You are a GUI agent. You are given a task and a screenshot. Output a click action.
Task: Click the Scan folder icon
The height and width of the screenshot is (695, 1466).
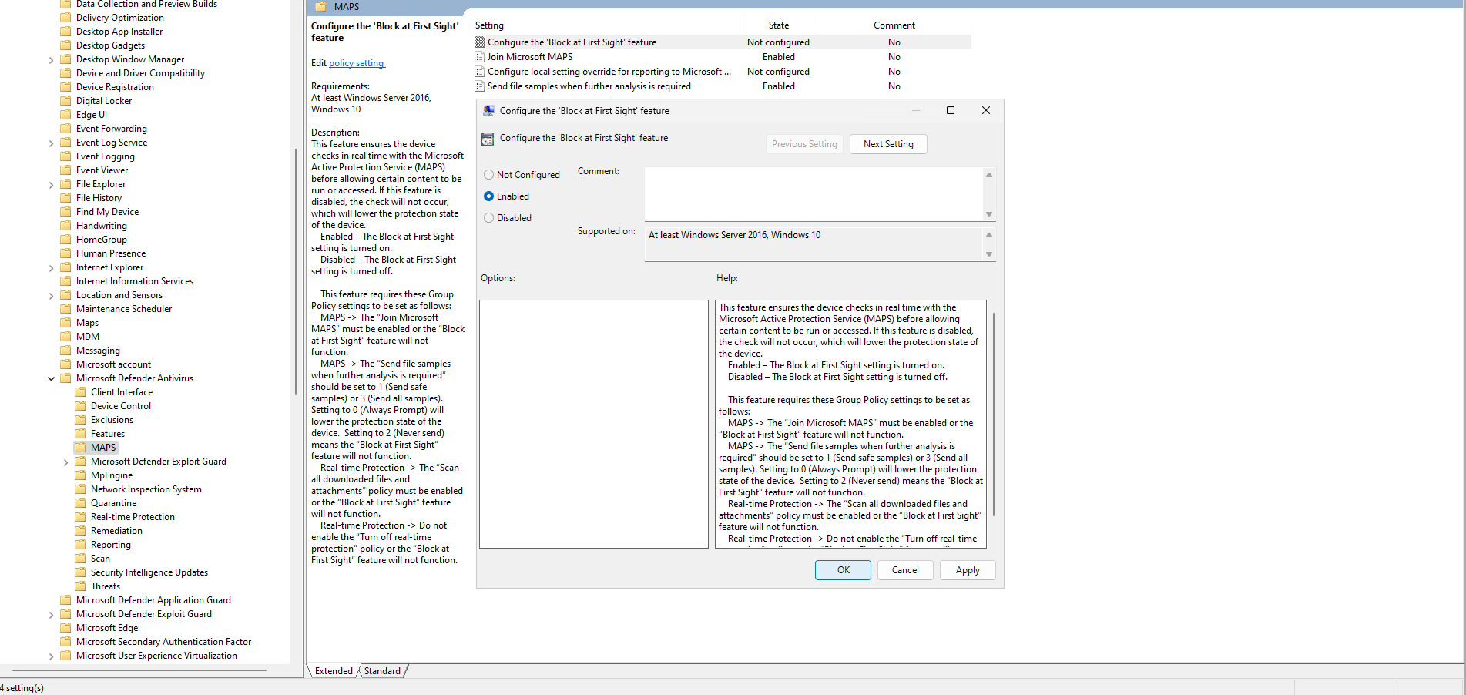pos(80,559)
